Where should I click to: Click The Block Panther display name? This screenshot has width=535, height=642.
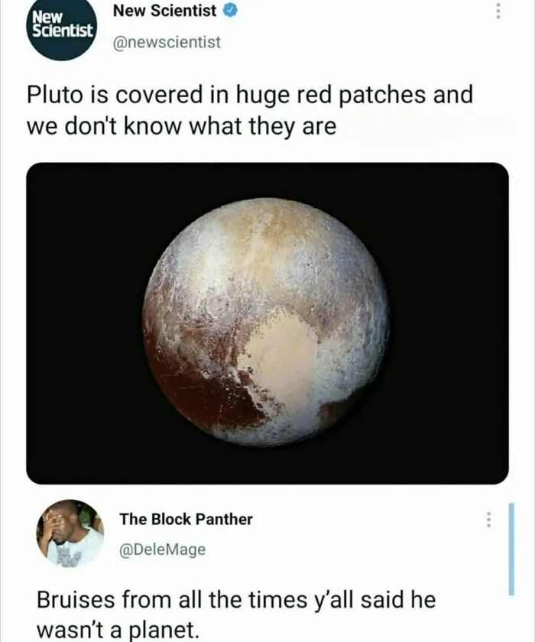point(186,519)
